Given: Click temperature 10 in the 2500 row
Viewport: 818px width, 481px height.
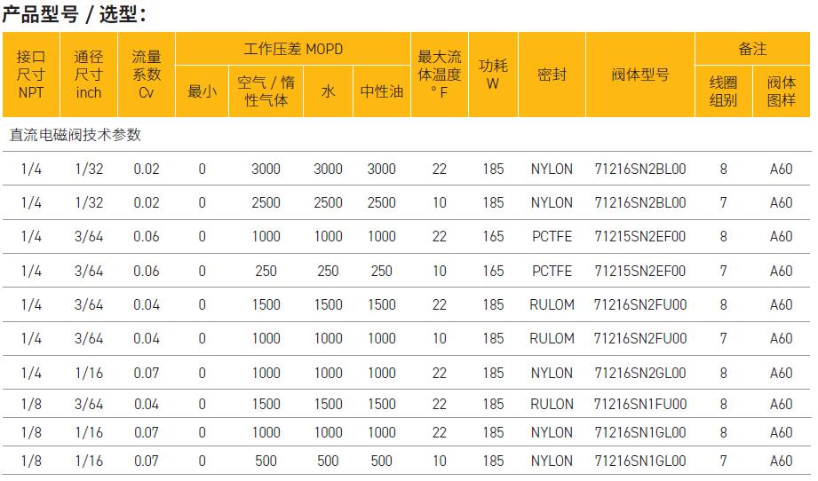Looking at the screenshot, I should coord(440,202).
